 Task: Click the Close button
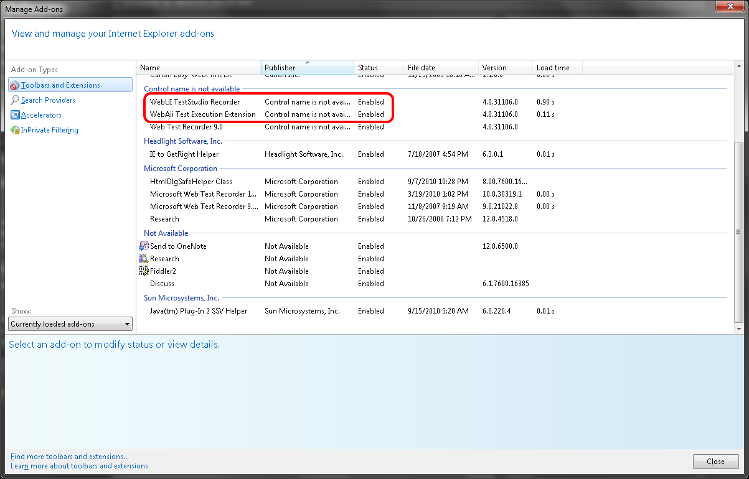click(x=715, y=462)
